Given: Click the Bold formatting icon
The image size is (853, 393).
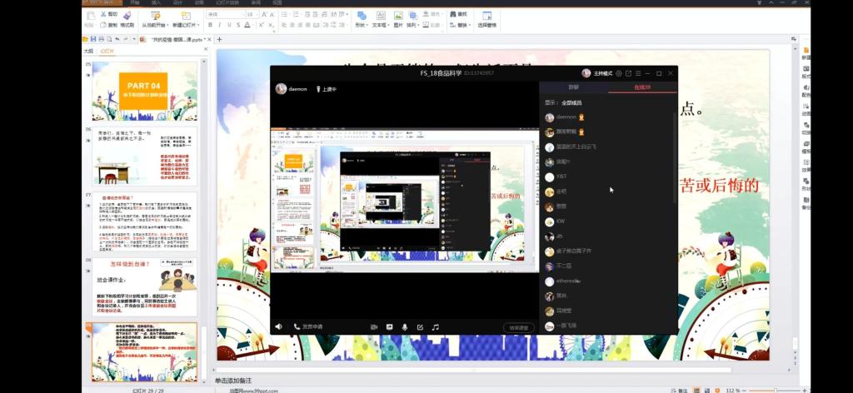Looking at the screenshot, I should pyautogui.click(x=210, y=25).
